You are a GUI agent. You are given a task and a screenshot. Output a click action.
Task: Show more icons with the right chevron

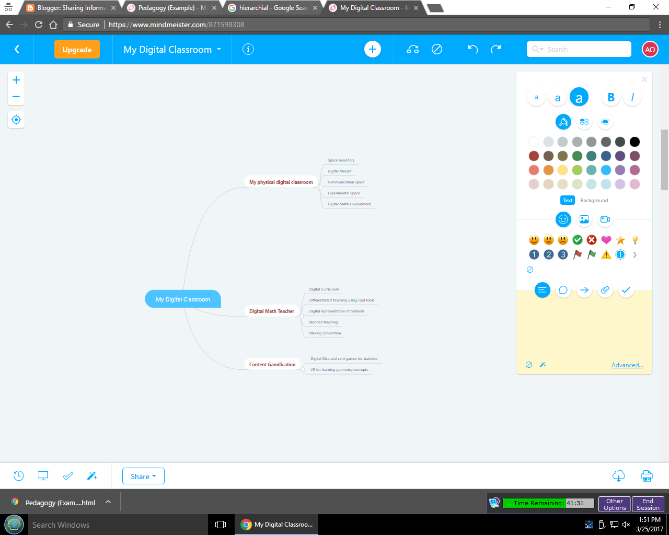coord(635,255)
